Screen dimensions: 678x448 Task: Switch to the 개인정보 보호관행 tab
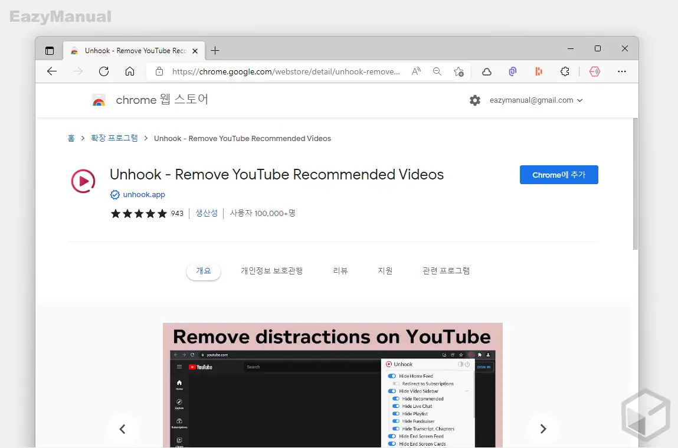(271, 271)
